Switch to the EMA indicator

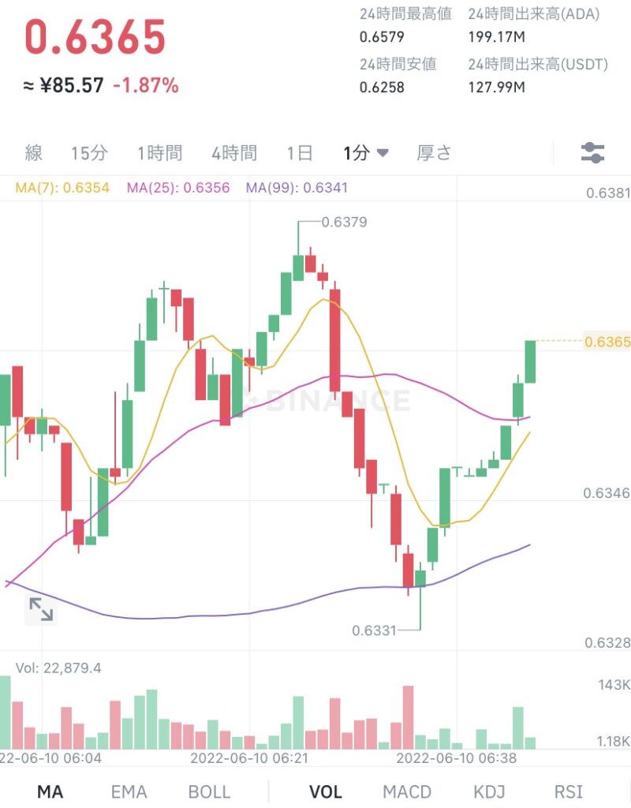pyautogui.click(x=128, y=791)
